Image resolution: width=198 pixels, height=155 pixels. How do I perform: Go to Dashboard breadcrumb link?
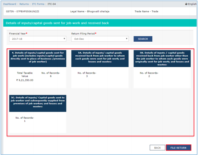pos(10,4)
